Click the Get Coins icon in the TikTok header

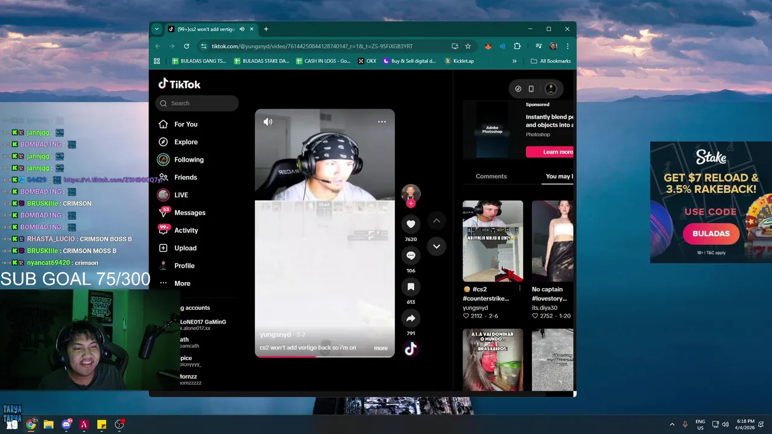[x=518, y=89]
